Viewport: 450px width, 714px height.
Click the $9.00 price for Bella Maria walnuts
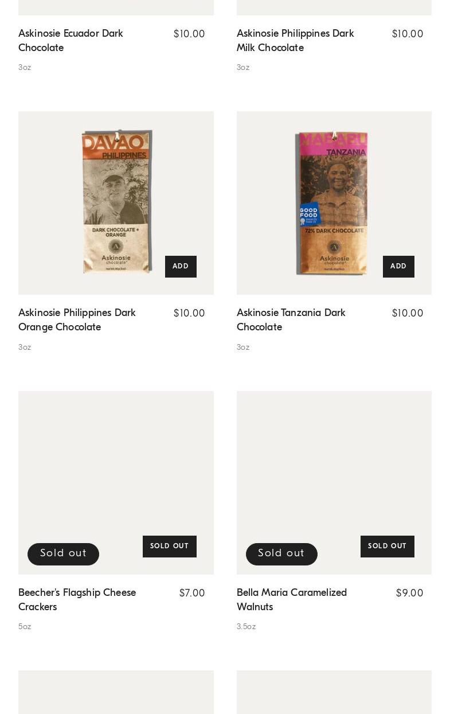[x=410, y=594]
